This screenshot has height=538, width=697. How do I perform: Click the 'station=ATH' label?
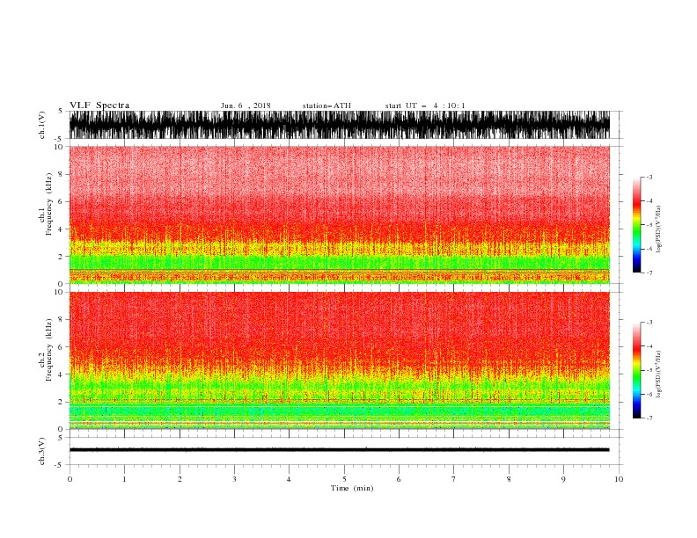coord(326,105)
